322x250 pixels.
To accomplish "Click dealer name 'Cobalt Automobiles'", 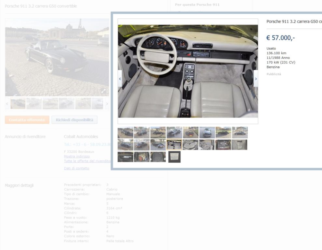I will (x=81, y=136).
